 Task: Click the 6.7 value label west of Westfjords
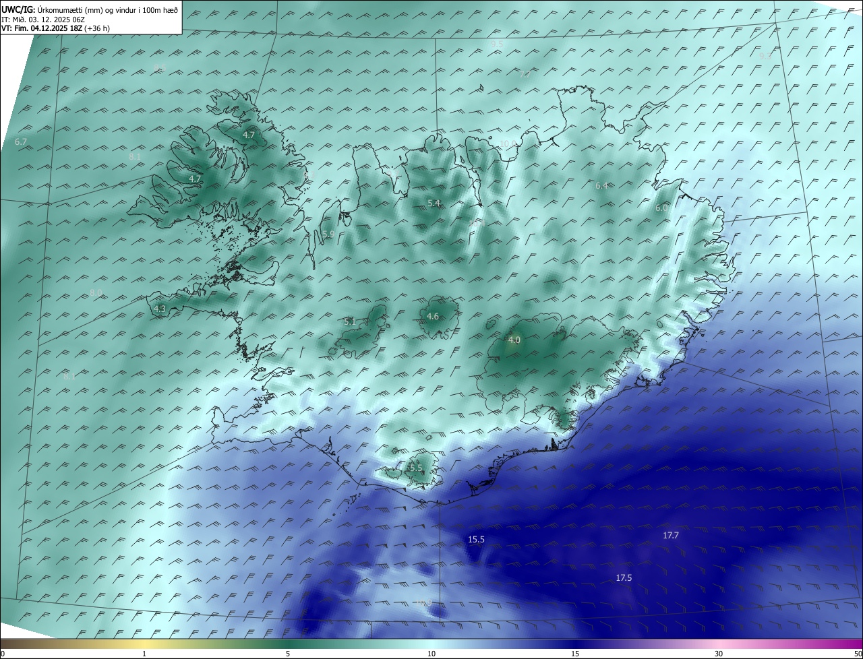(x=20, y=142)
